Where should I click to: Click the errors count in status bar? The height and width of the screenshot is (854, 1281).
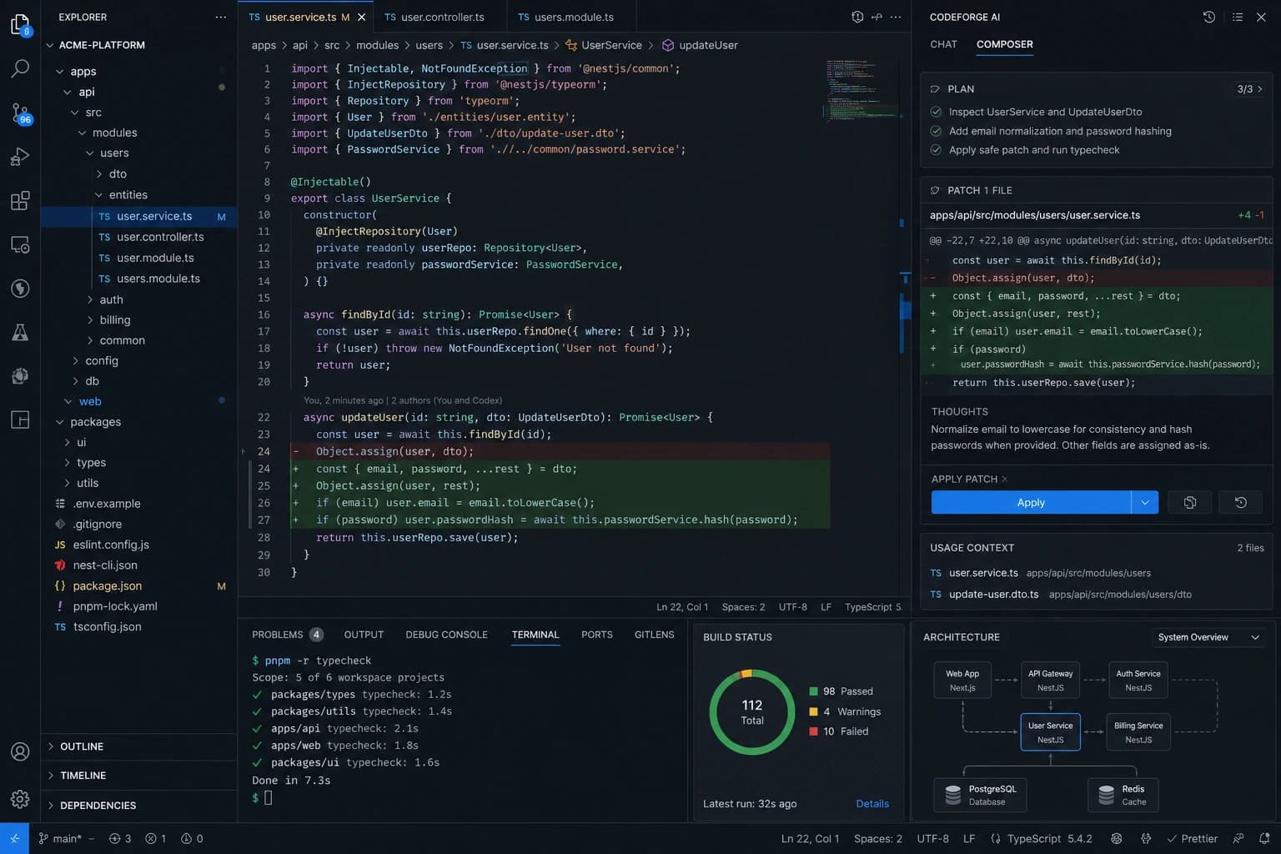(155, 838)
